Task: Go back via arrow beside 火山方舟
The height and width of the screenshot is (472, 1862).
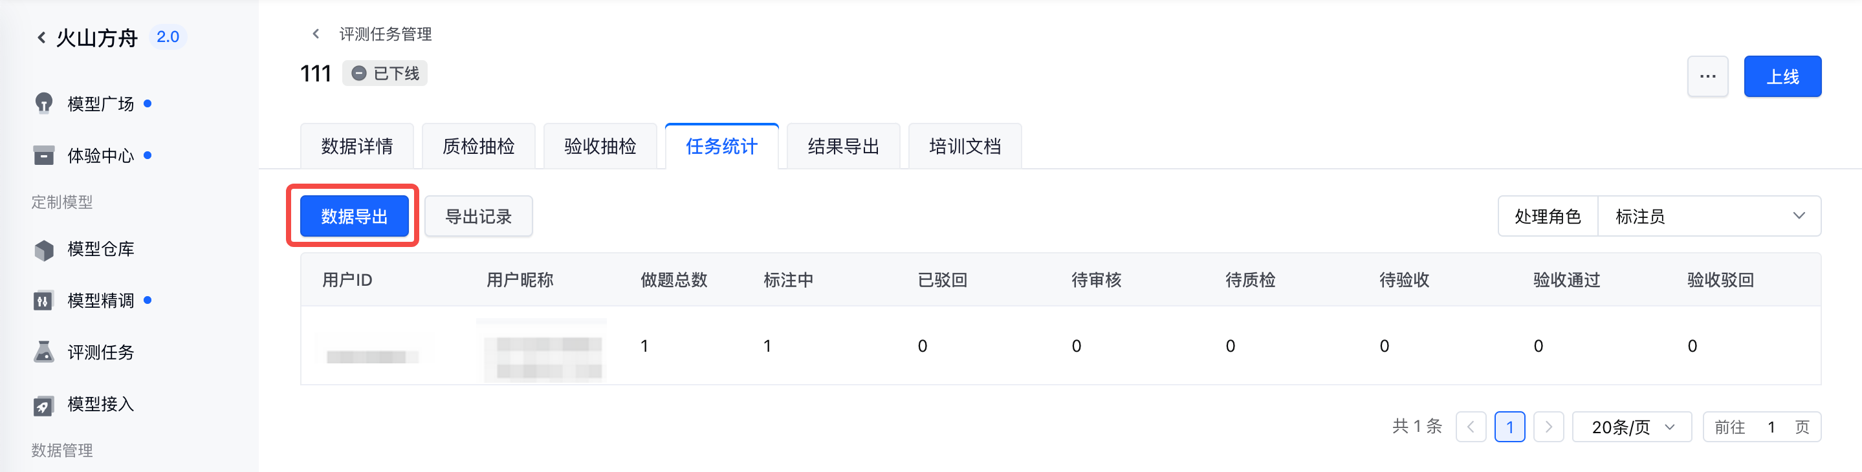Action: (41, 38)
